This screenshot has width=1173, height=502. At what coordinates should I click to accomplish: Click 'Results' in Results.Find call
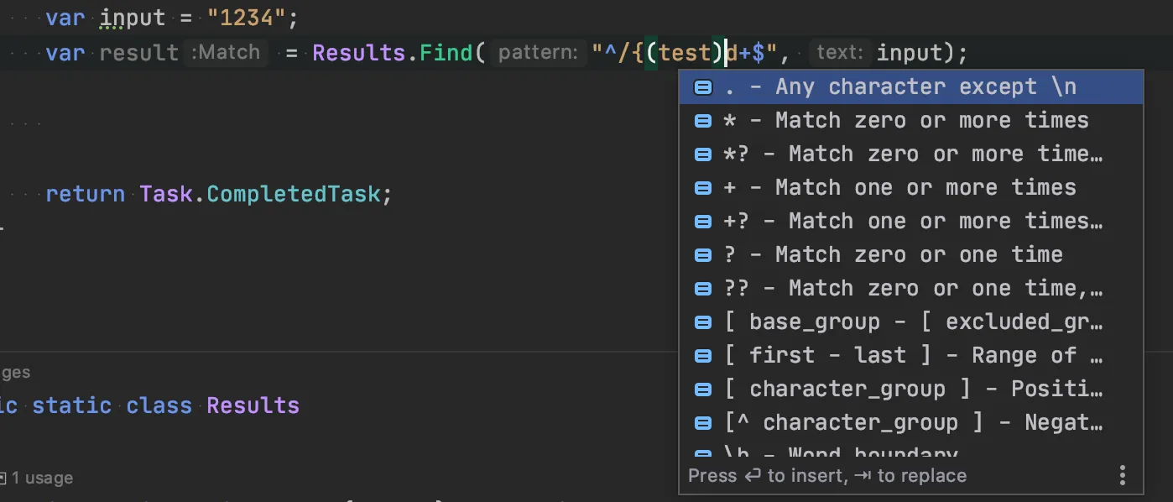point(359,53)
